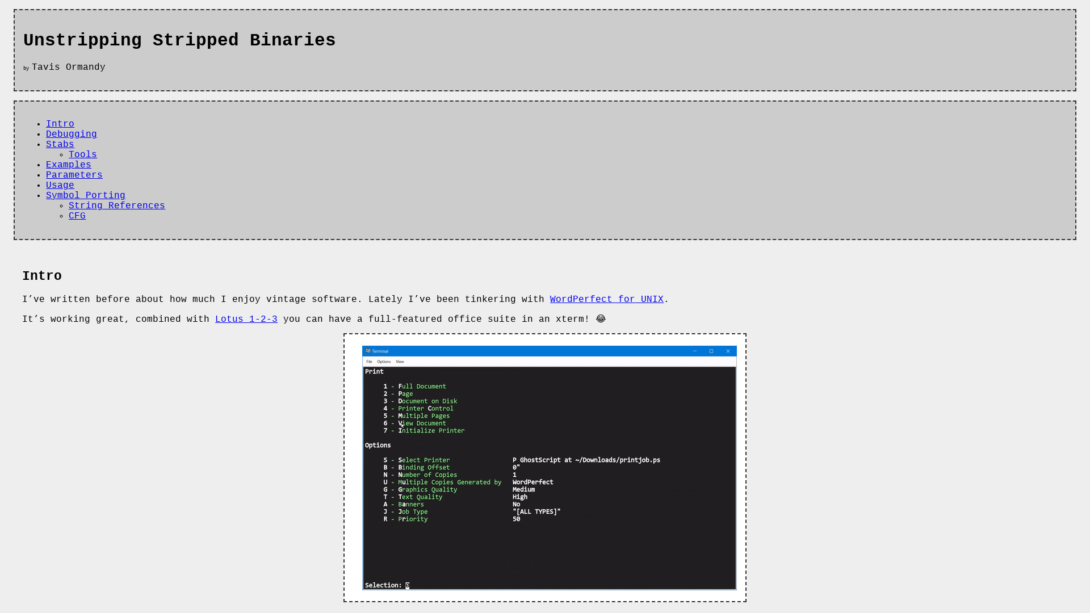1090x613 pixels.
Task: Minimize the Terminal window
Action: tap(695, 351)
